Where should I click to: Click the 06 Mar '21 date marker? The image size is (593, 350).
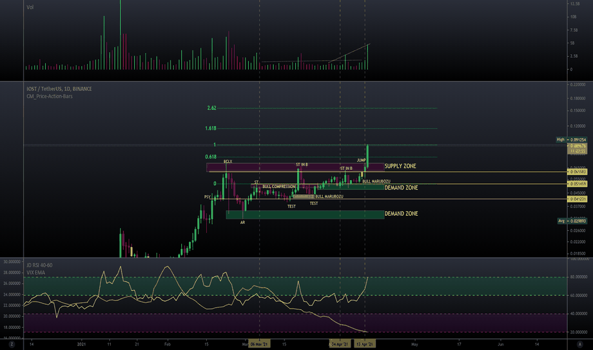[259, 344]
